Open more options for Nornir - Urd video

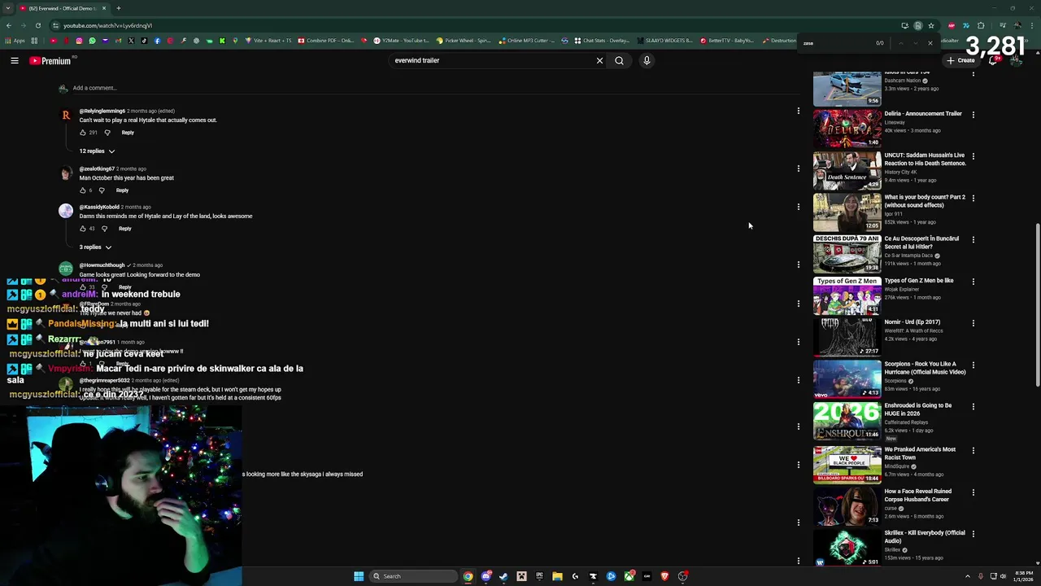pos(973,323)
